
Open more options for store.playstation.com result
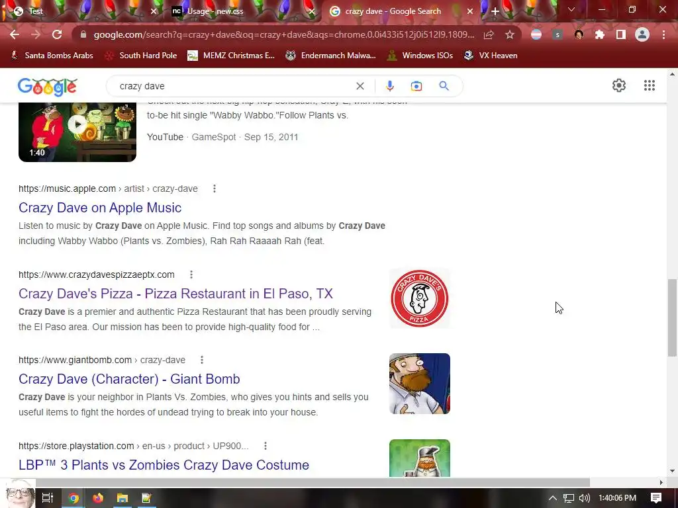click(266, 446)
